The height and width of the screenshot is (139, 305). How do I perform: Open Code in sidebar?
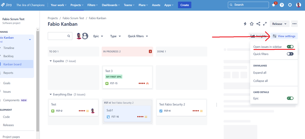tap(6, 117)
